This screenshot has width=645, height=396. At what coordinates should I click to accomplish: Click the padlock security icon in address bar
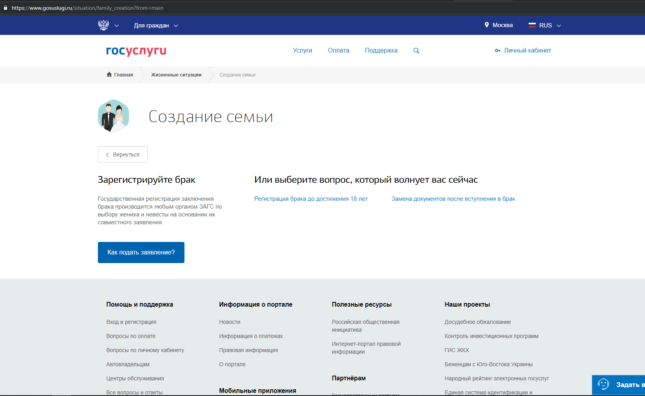click(x=5, y=8)
